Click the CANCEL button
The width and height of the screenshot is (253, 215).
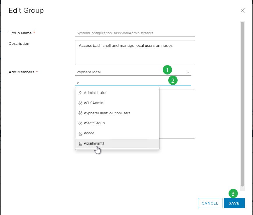[210, 203]
